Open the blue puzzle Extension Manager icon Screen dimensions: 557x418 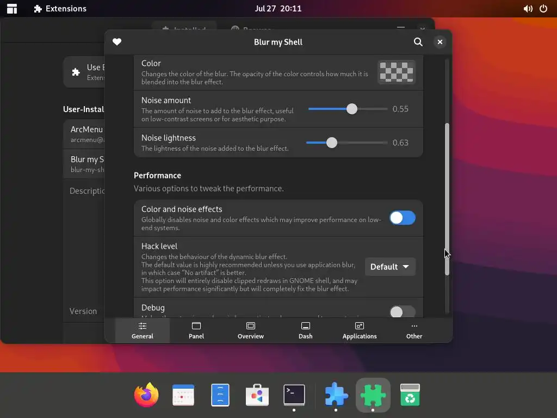click(x=336, y=395)
